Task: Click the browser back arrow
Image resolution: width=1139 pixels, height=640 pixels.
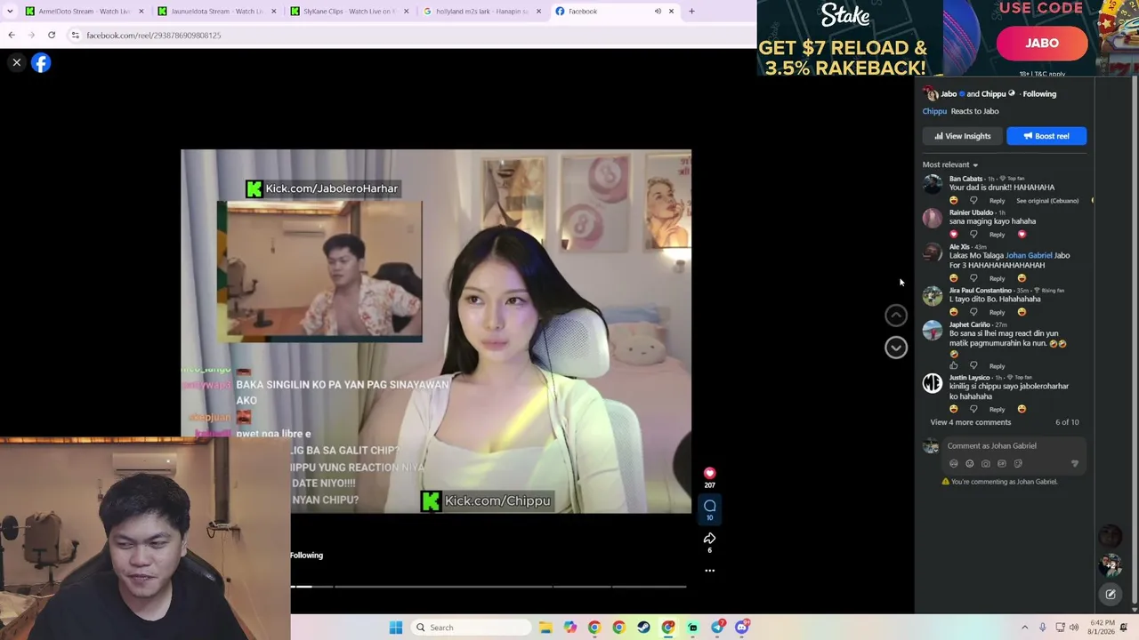Action: pyautogui.click(x=12, y=35)
